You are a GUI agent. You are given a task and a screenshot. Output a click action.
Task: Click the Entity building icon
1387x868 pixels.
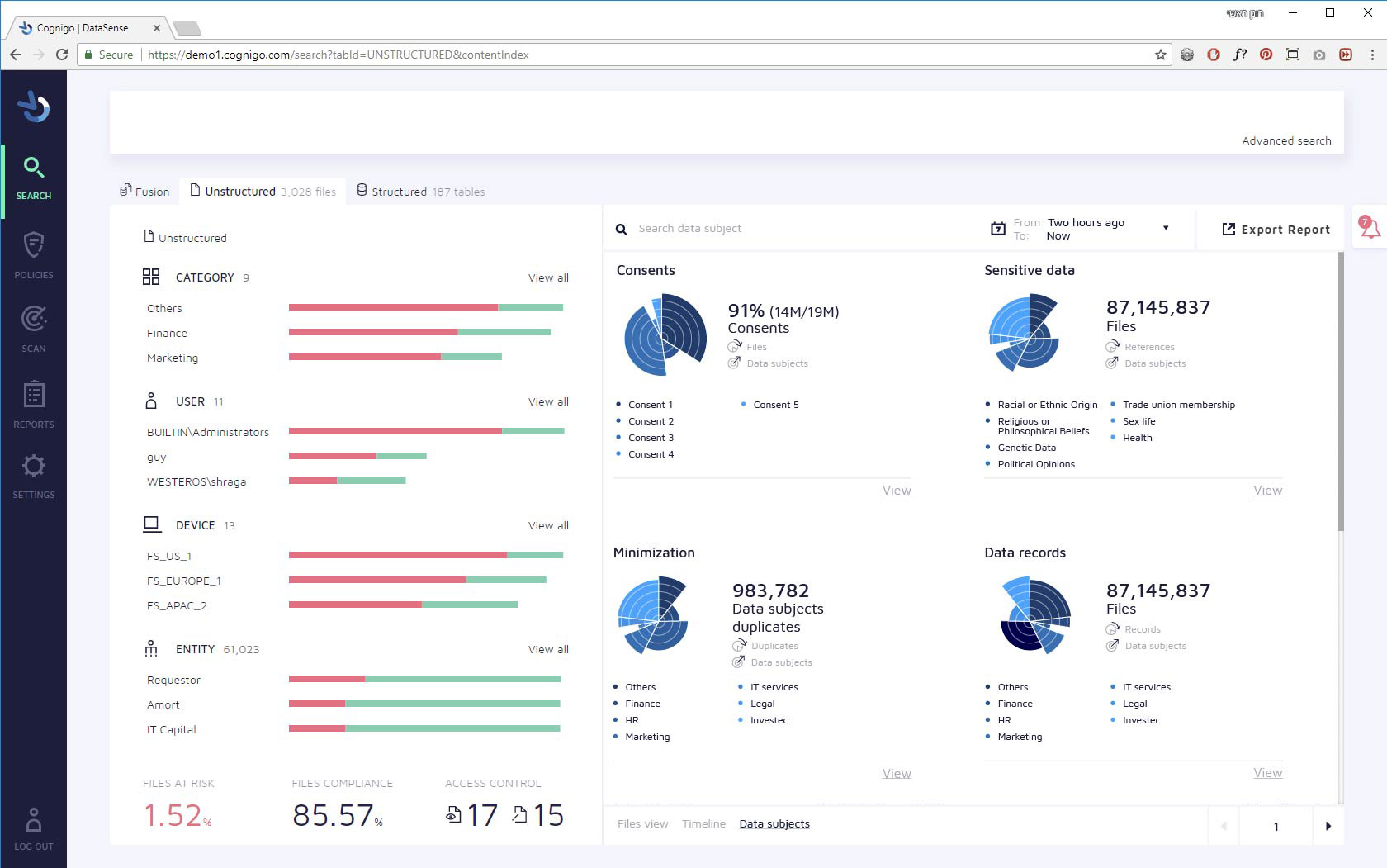151,648
